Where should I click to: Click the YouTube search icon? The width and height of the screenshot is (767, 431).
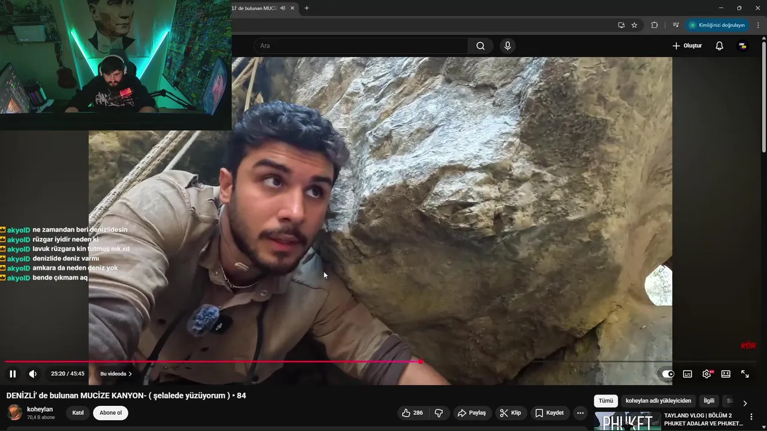481,45
